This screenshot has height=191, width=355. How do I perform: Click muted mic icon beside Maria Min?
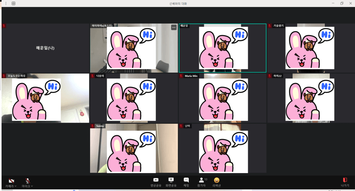click(181, 76)
